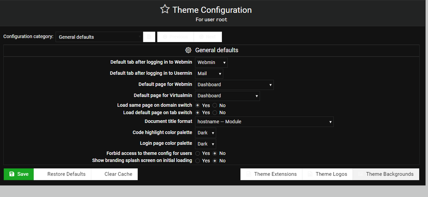Select Yes for forbid access to theme config
428x197 pixels.
(x=198, y=153)
